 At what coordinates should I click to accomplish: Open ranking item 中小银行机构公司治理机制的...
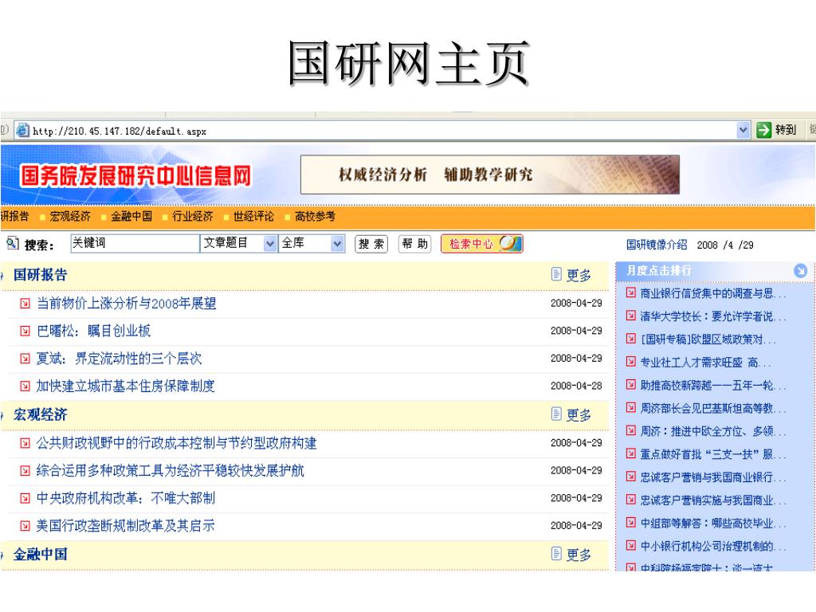(713, 547)
